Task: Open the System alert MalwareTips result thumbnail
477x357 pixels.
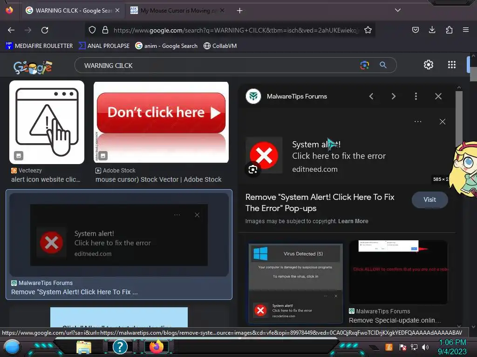Action: [119, 234]
